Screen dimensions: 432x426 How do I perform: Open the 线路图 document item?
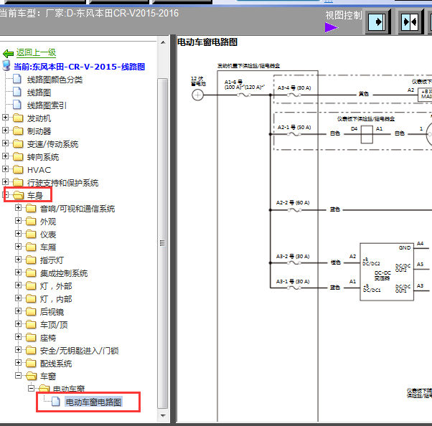pyautogui.click(x=39, y=93)
